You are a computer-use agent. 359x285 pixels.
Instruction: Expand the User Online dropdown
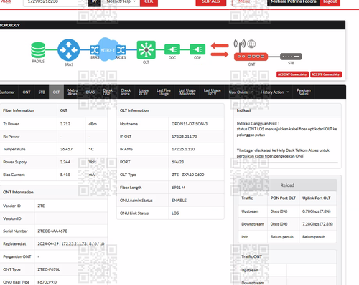click(x=241, y=92)
